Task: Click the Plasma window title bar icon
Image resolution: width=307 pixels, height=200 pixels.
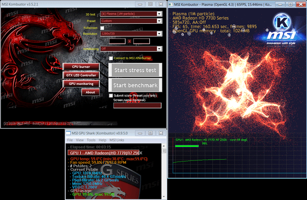Action: [171, 4]
